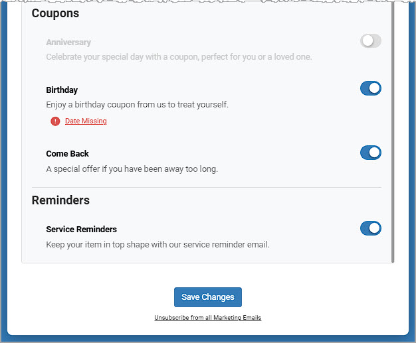The height and width of the screenshot is (343, 416).
Task: Click the red error icon beside Date Missing
Action: [x=55, y=121]
